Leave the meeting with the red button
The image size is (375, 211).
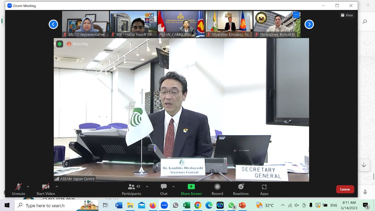tap(345, 189)
